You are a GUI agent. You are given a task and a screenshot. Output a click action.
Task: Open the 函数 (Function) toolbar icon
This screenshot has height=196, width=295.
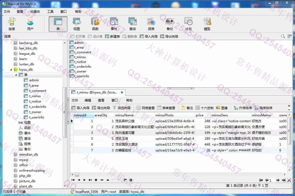(x=95, y=24)
